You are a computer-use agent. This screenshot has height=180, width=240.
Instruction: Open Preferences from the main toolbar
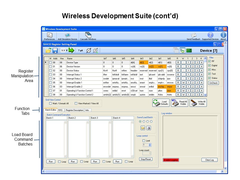pyautogui.click(x=49, y=35)
